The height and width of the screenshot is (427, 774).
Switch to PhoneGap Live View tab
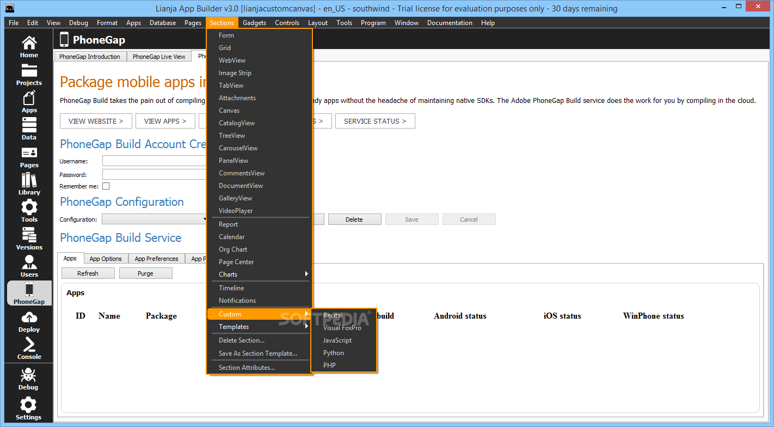[159, 57]
